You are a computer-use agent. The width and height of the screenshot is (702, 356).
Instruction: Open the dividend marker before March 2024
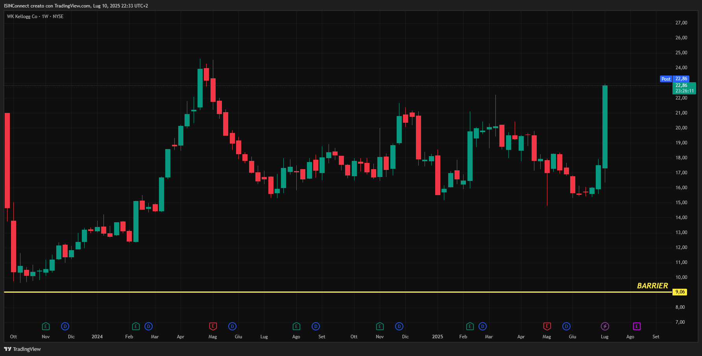pos(148,326)
